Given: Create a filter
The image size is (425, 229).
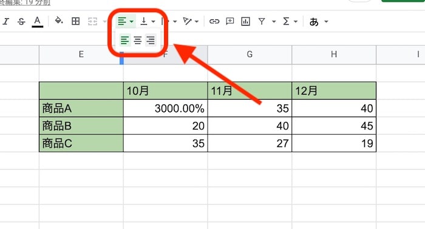Looking at the screenshot, I should 262,21.
